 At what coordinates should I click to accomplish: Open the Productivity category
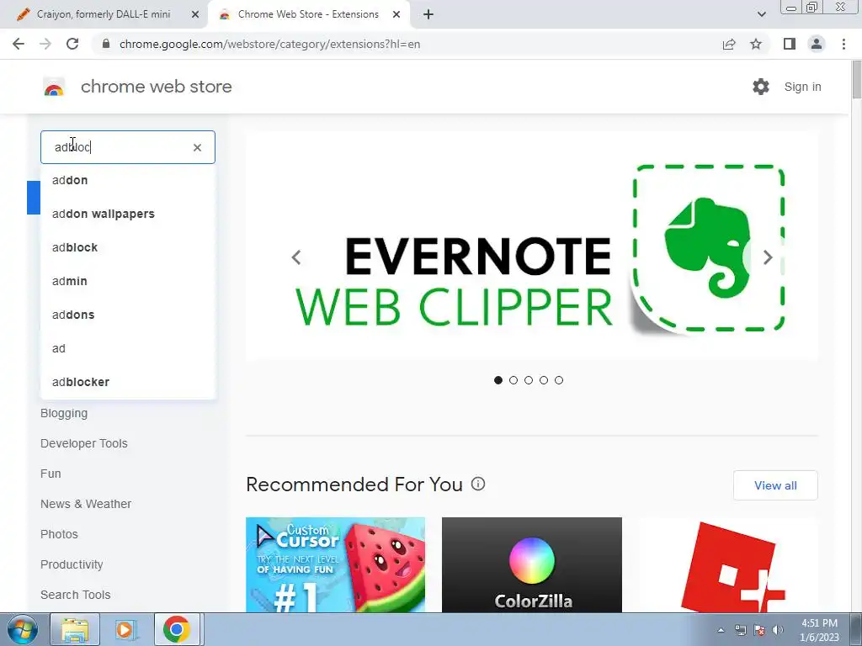(x=72, y=564)
